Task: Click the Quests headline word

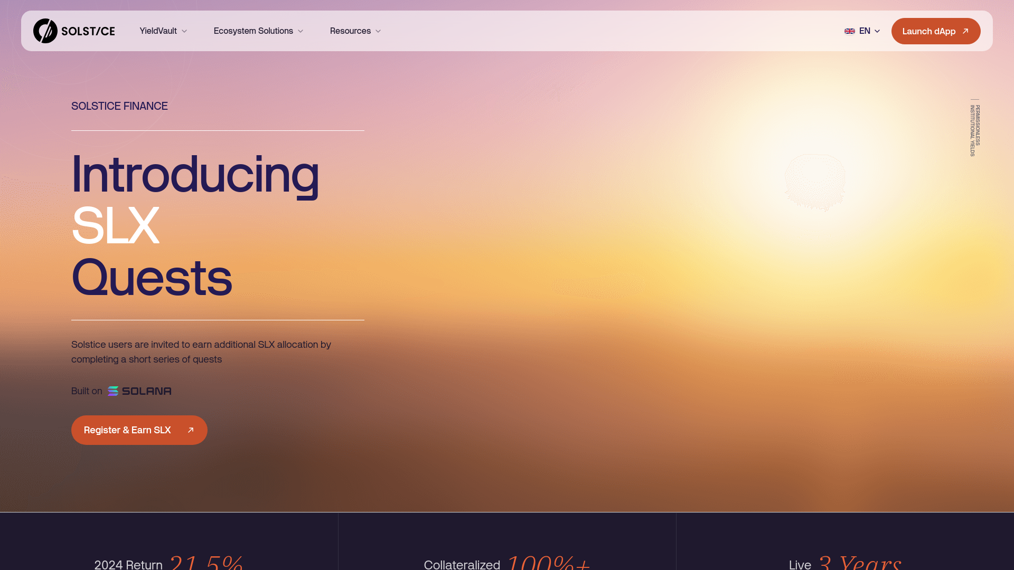Action: coord(152,278)
